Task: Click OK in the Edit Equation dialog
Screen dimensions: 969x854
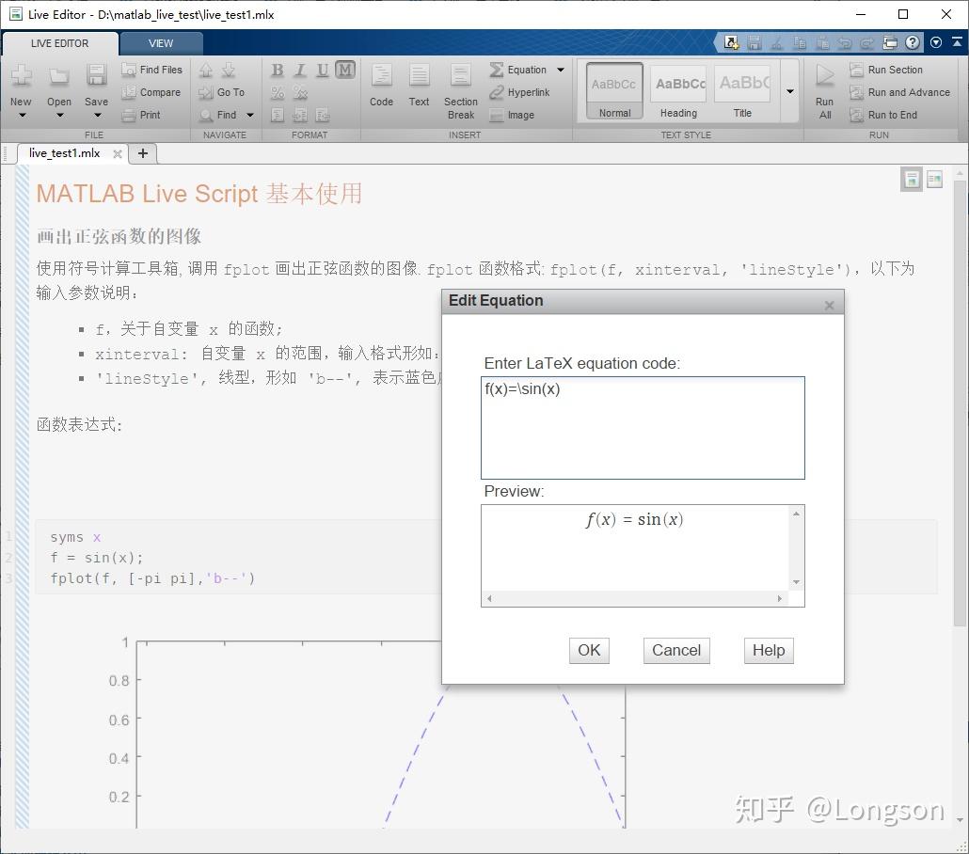Action: pos(588,650)
